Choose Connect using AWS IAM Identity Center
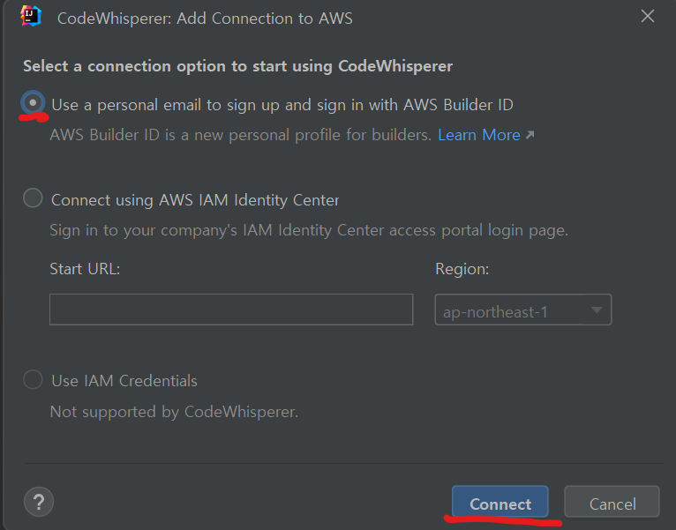 click(33, 198)
